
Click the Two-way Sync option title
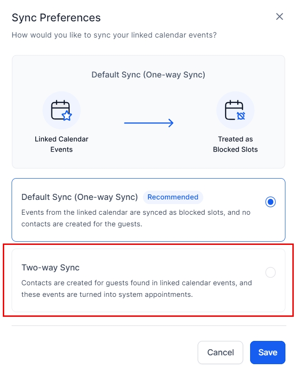click(51, 268)
